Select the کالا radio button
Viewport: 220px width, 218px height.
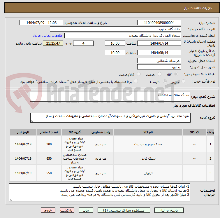[x=176, y=74]
